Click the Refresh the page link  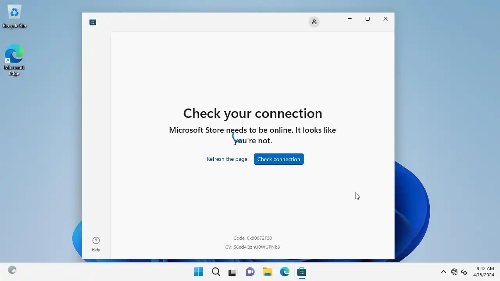[x=227, y=159]
